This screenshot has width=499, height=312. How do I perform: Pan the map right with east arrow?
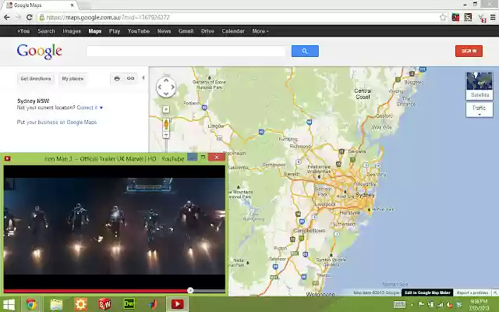pos(173,87)
